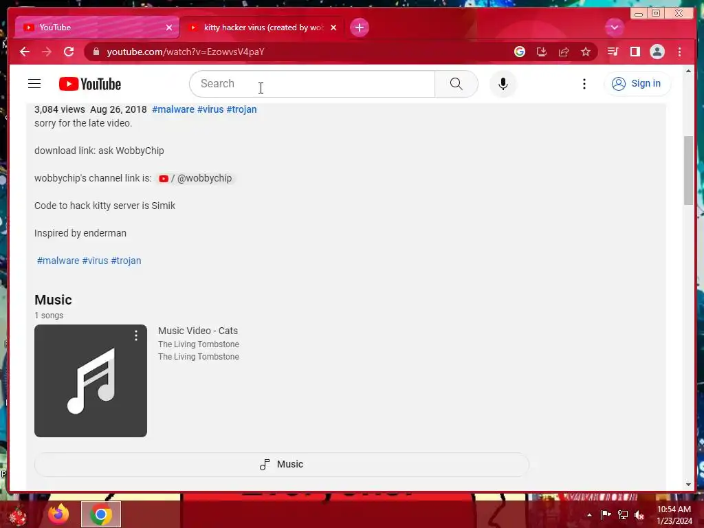Close the YouTube tab
This screenshot has height=528, width=704.
tap(169, 27)
